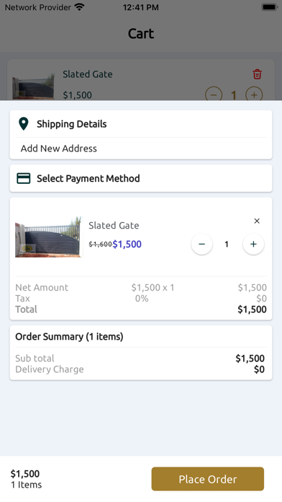Tap the battery icon in status bar
Viewport: 282px width, 502px height.
[270, 7]
